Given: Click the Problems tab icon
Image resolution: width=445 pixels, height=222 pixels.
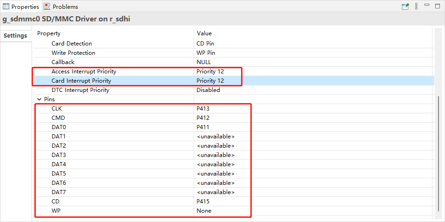Looking at the screenshot, I should point(47,7).
